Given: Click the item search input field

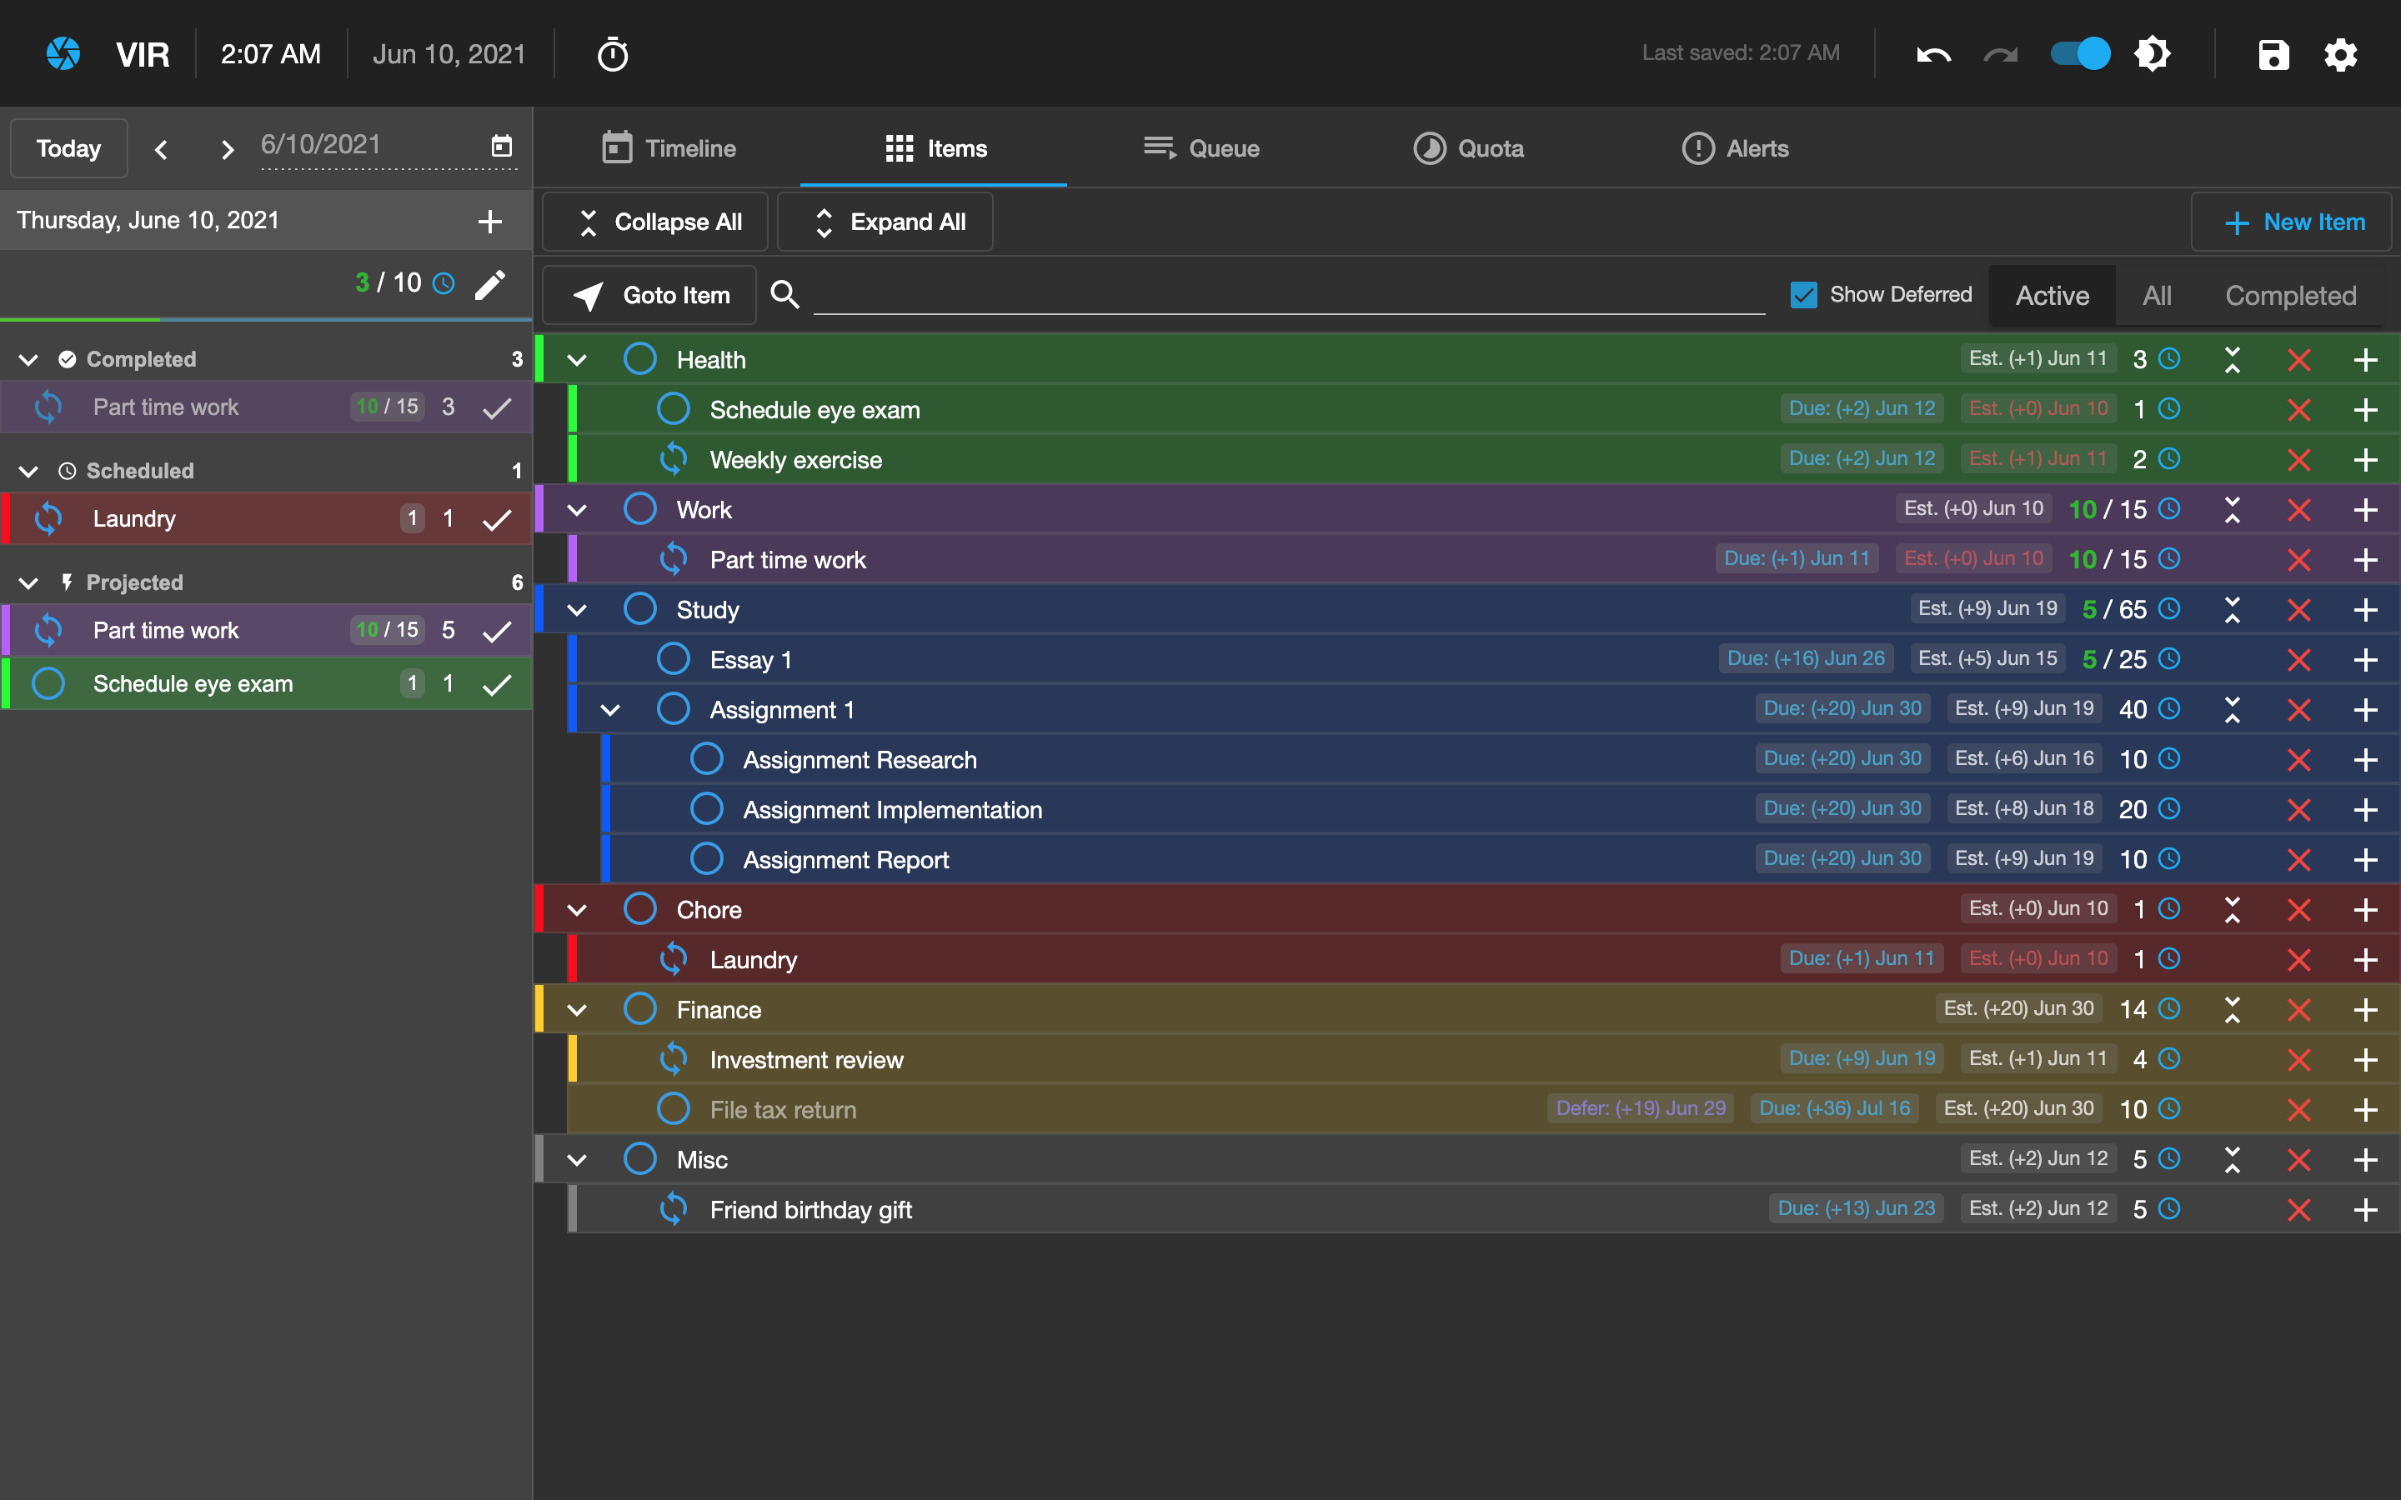Looking at the screenshot, I should [1288, 295].
